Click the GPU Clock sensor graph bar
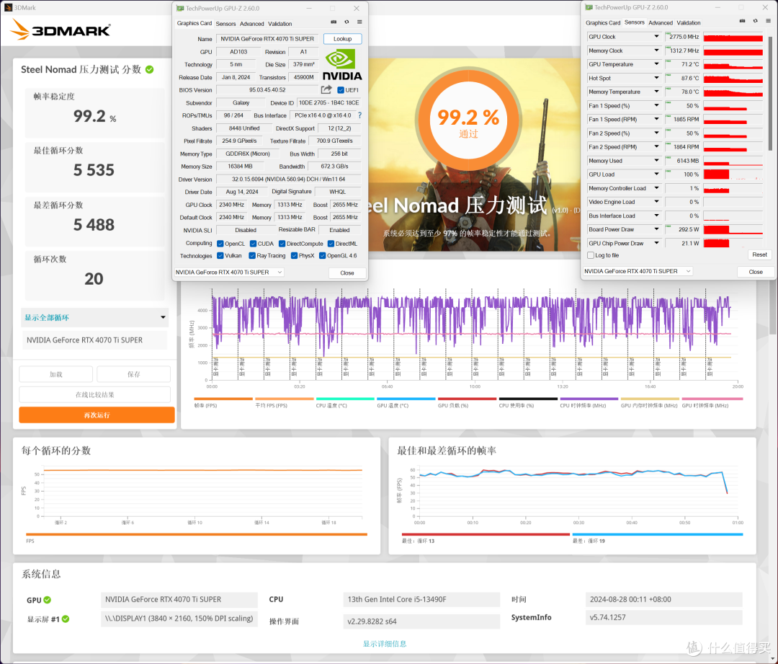This screenshot has height=664, width=778. tap(733, 37)
